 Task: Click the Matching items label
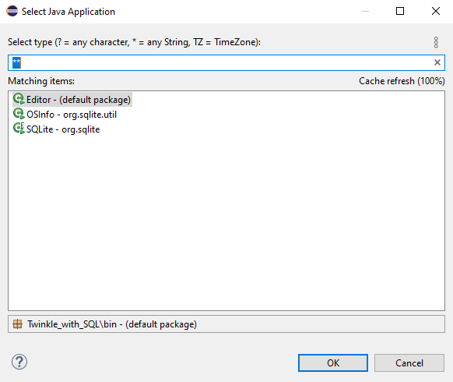click(x=41, y=81)
